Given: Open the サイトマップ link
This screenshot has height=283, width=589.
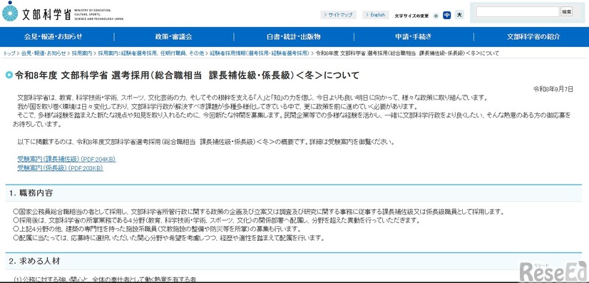Looking at the screenshot, I should [338, 15].
